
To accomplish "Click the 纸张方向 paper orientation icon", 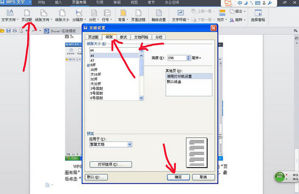I will 45,15.
